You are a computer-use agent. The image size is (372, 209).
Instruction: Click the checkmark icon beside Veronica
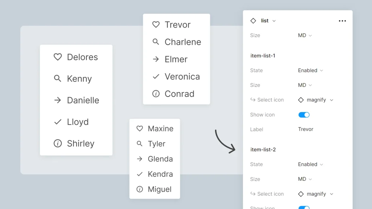156,77
